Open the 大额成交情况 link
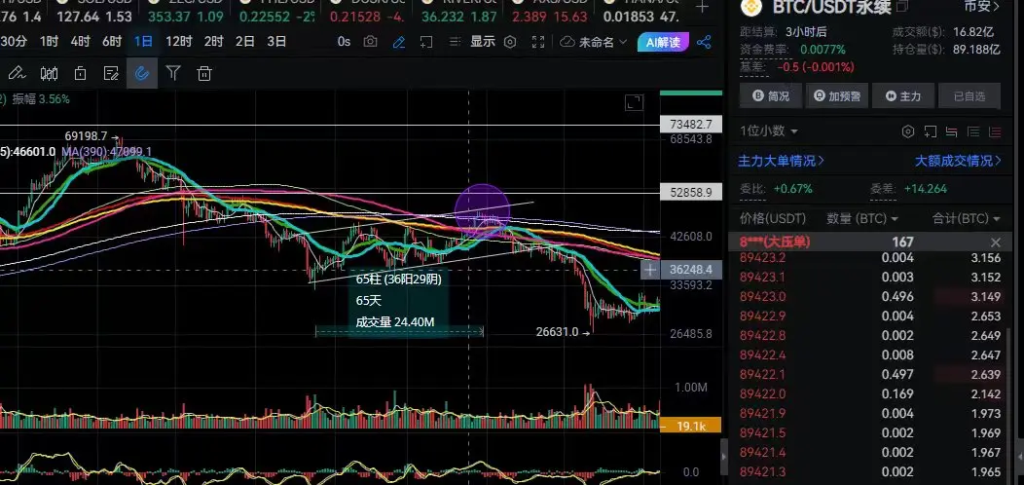Image resolution: width=1024 pixels, height=485 pixels. (x=958, y=160)
